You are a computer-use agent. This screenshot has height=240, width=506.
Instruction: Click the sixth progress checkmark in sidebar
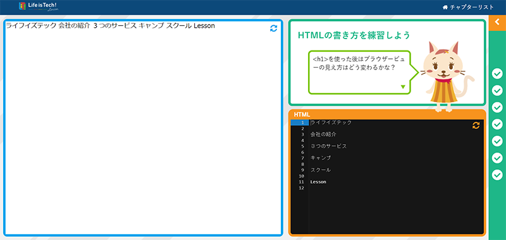(497, 158)
